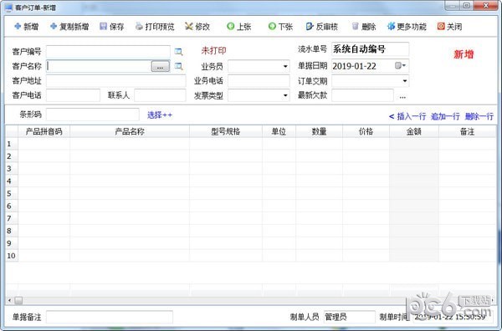502x331 pixels.
Task: Expand the 发票类型 dropdown
Action: [x=285, y=95]
